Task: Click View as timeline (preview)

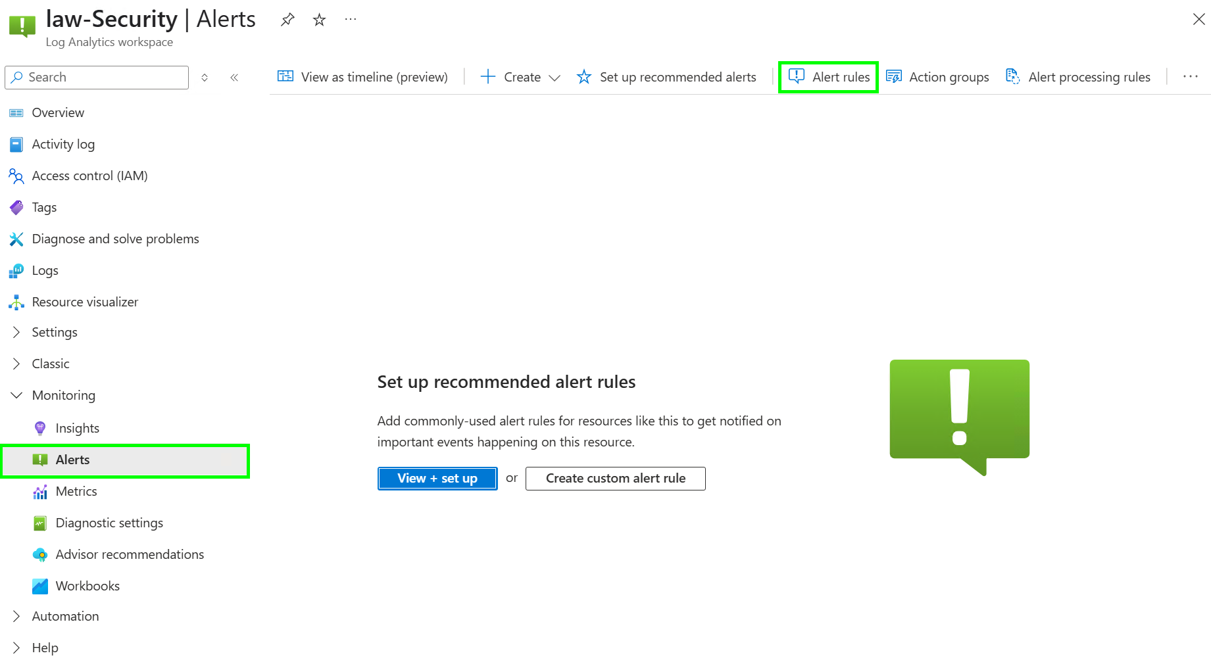Action: pyautogui.click(x=362, y=77)
